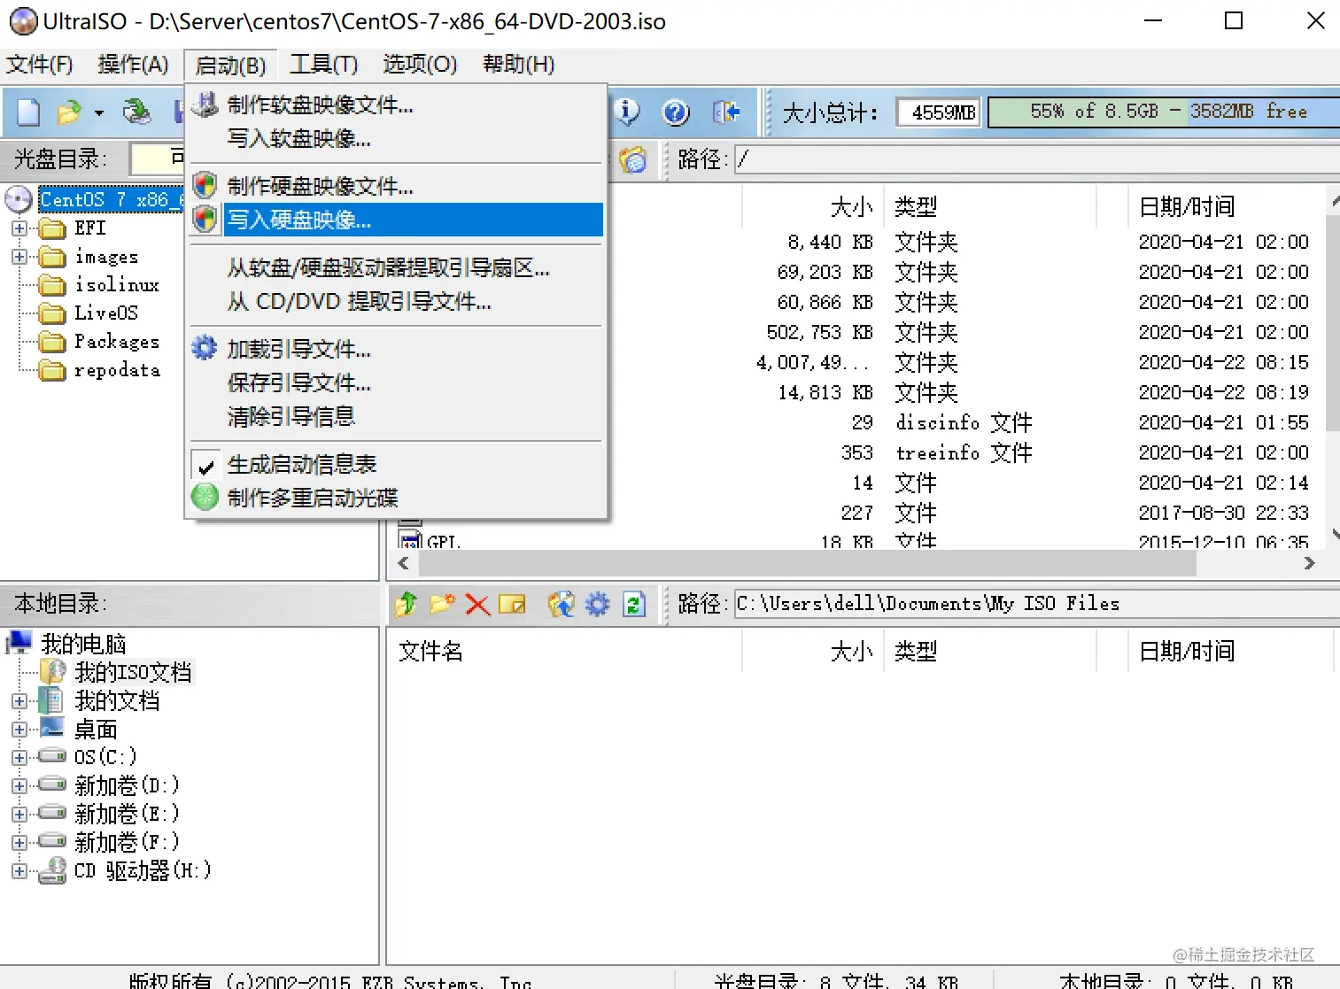Click the LiveOS folder icon
The image size is (1340, 989).
pos(52,313)
